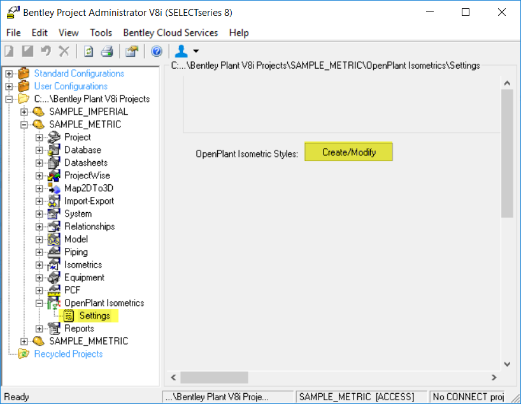Click the user sign-in person icon
521x404 pixels.
coord(181,51)
